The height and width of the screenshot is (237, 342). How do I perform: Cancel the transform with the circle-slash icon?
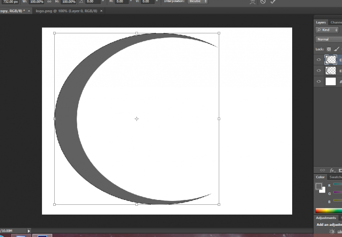(263, 2)
